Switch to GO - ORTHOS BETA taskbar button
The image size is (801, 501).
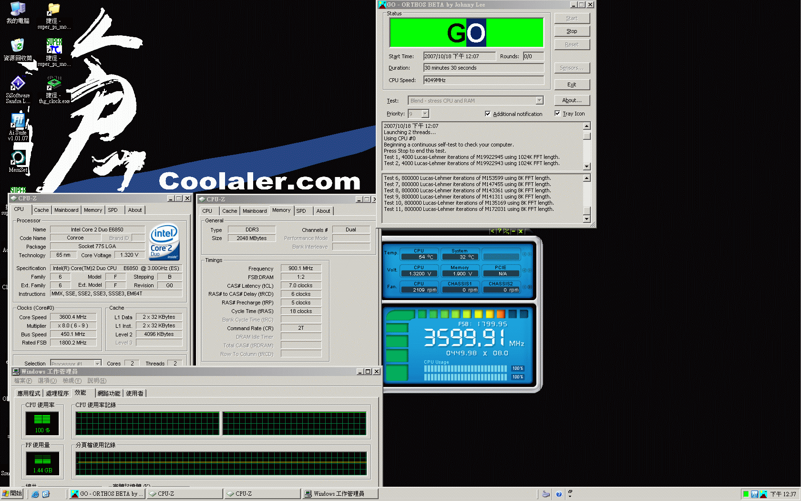[x=106, y=494]
